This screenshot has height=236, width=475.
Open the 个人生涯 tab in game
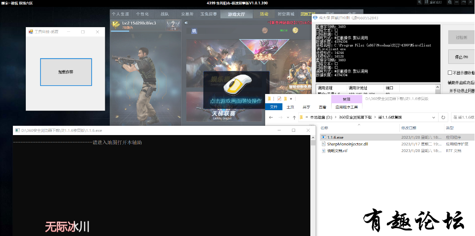pos(120,14)
